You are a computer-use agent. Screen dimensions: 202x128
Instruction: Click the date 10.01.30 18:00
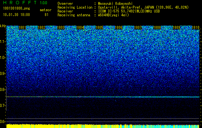tap(16, 15)
